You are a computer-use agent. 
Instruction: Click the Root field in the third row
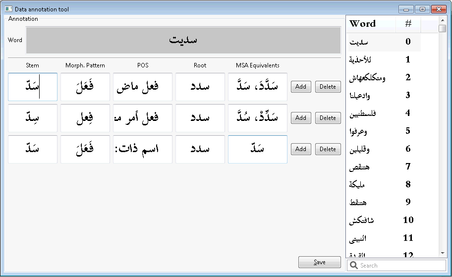pyautogui.click(x=200, y=149)
